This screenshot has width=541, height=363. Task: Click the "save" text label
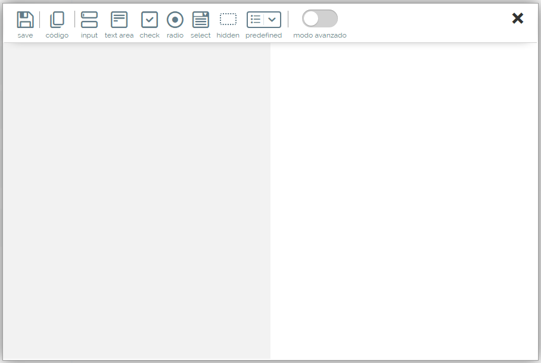coord(25,36)
